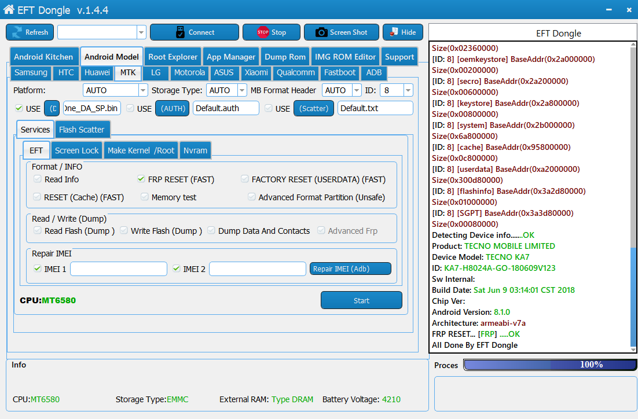This screenshot has width=638, height=419.
Task: Open the port selection dropdown
Action: [141, 32]
